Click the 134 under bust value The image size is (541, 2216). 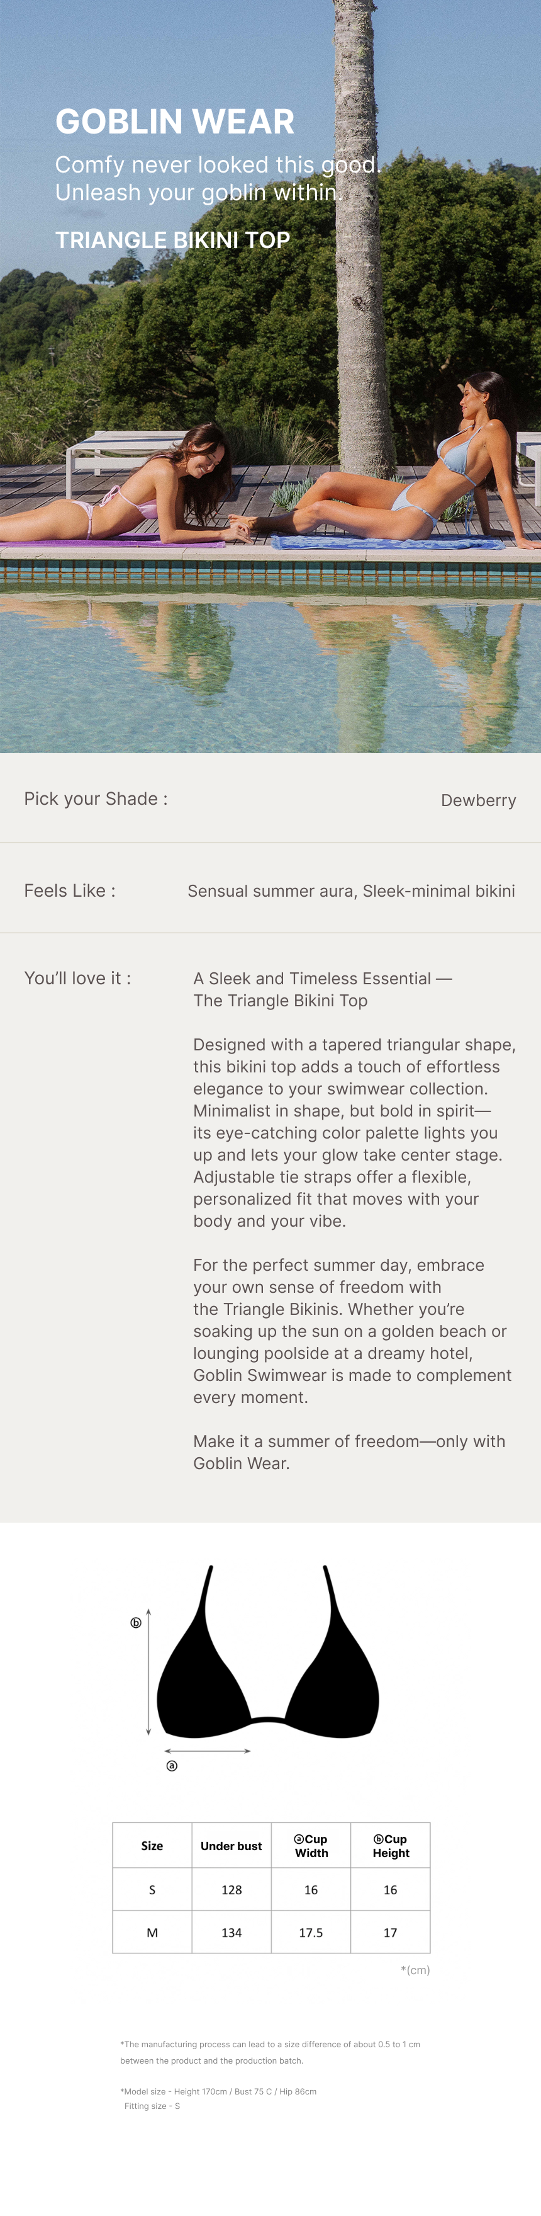point(231,1932)
